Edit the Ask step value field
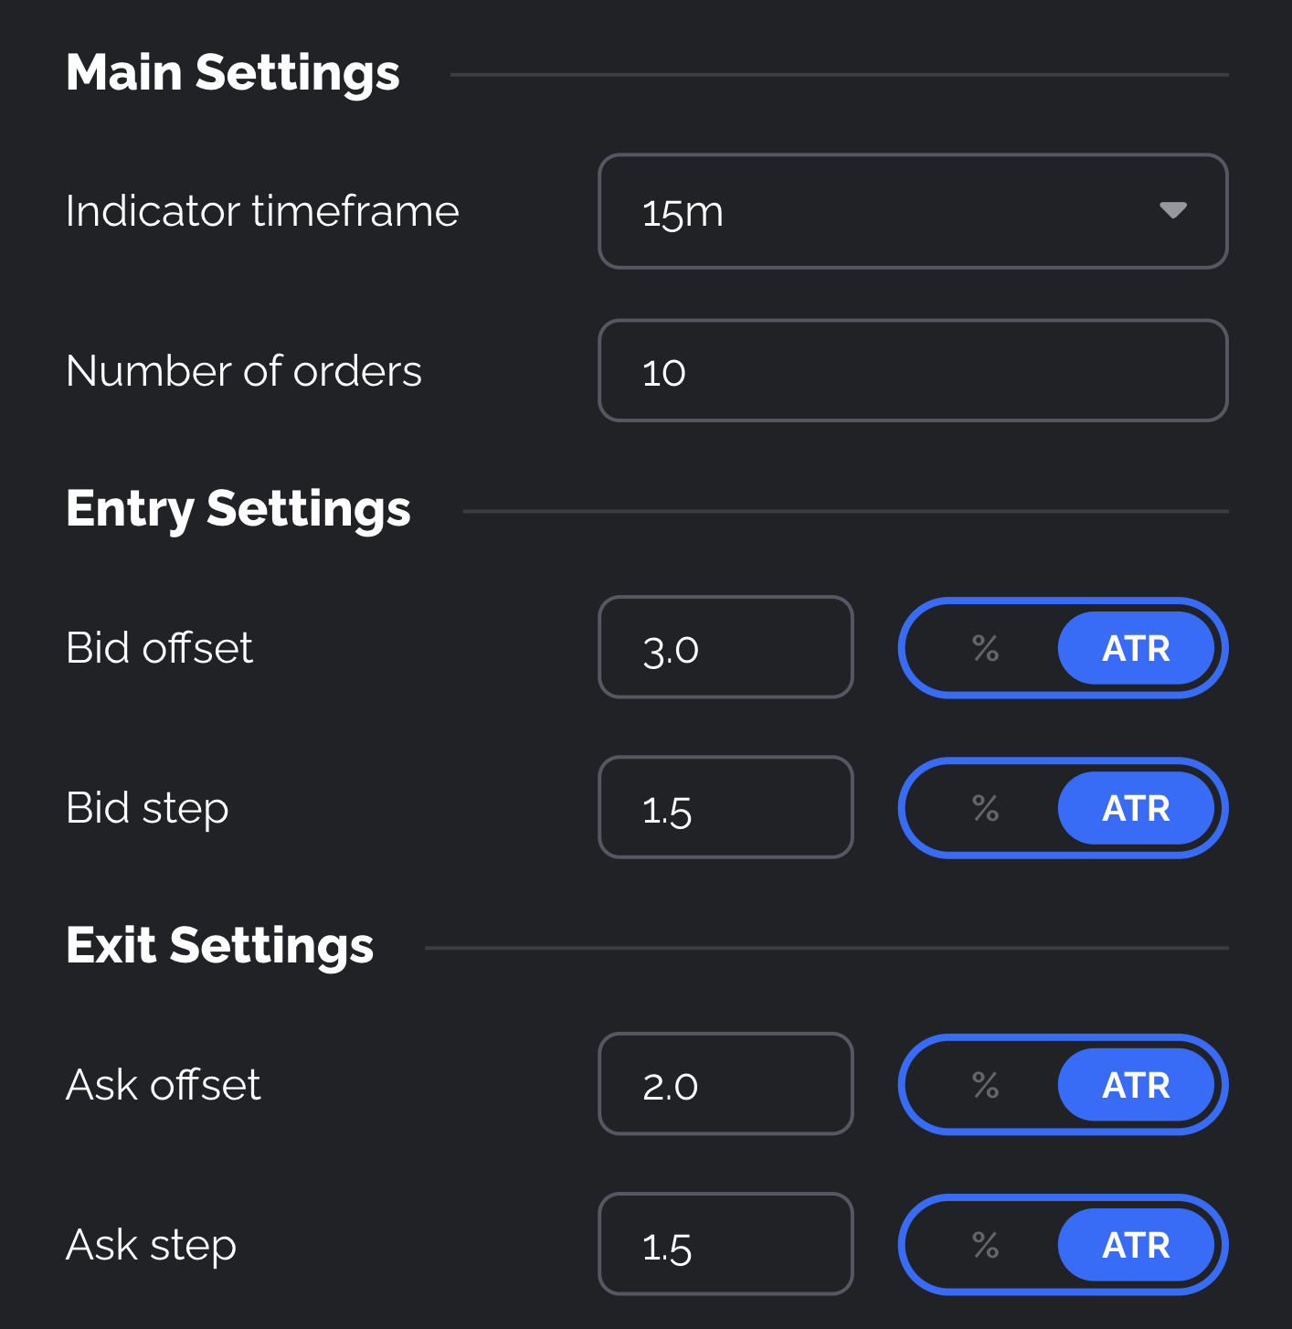This screenshot has width=1292, height=1329. (725, 1244)
